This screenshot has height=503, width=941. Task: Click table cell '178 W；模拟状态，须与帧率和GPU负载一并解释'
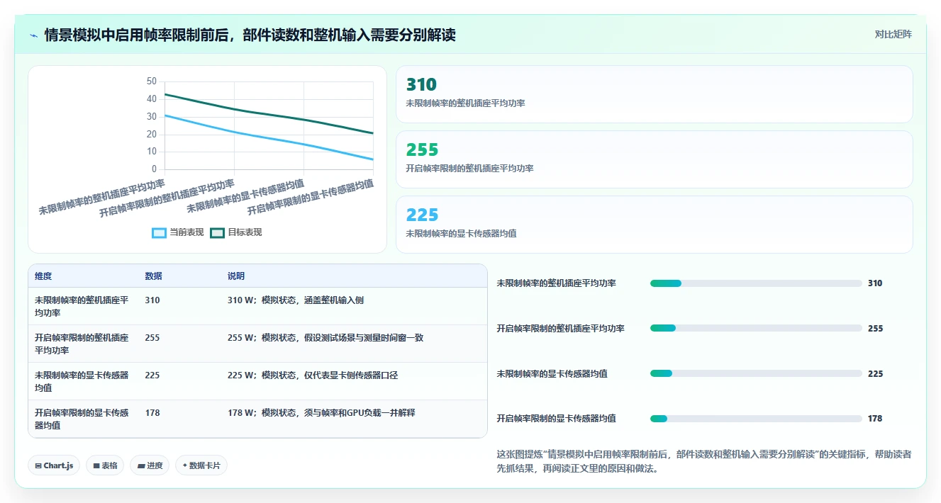pos(321,413)
